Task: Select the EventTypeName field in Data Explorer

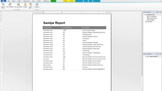Action: 153,16
